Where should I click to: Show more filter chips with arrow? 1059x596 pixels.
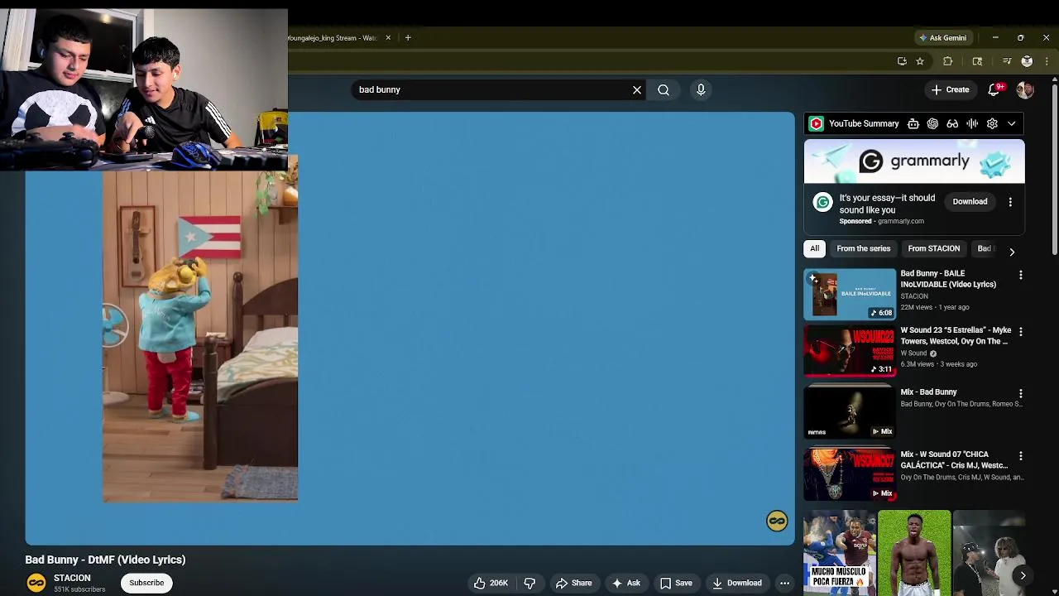[1012, 252]
